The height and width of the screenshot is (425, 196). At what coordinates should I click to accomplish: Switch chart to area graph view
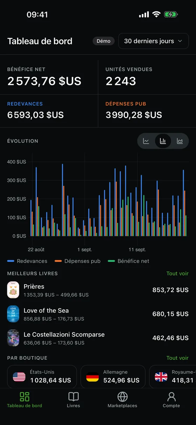(x=180, y=141)
